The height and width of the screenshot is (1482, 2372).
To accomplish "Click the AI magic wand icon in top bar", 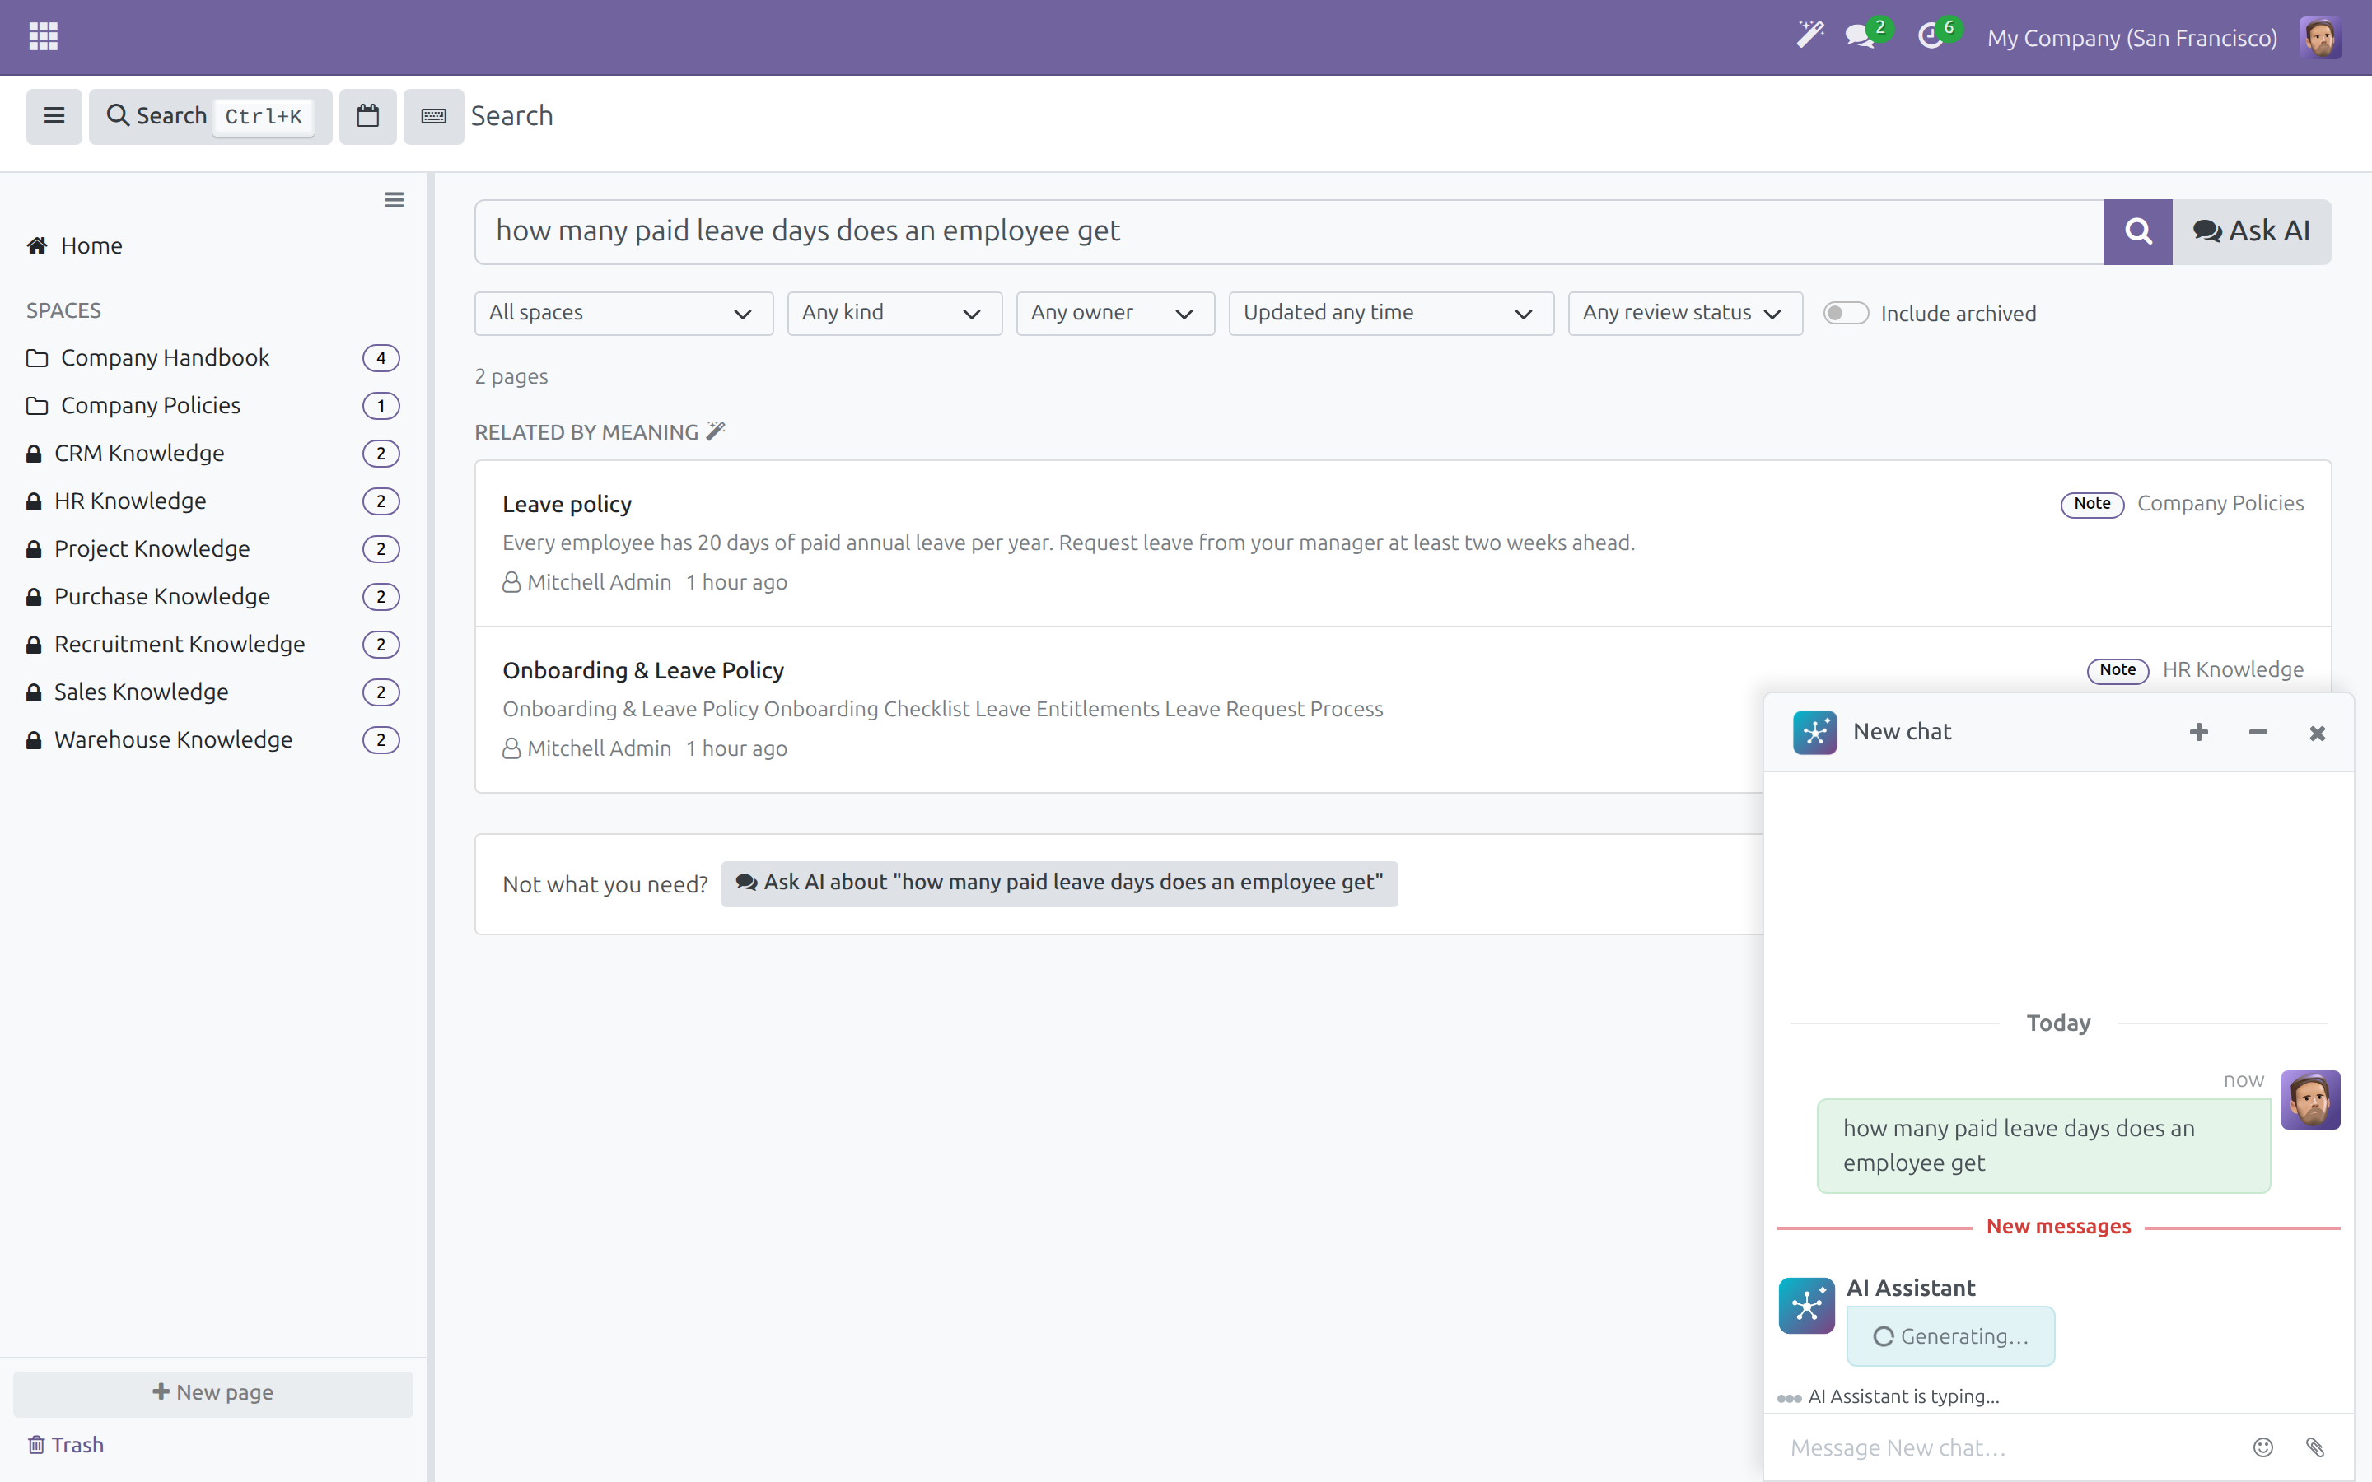I will [1809, 36].
